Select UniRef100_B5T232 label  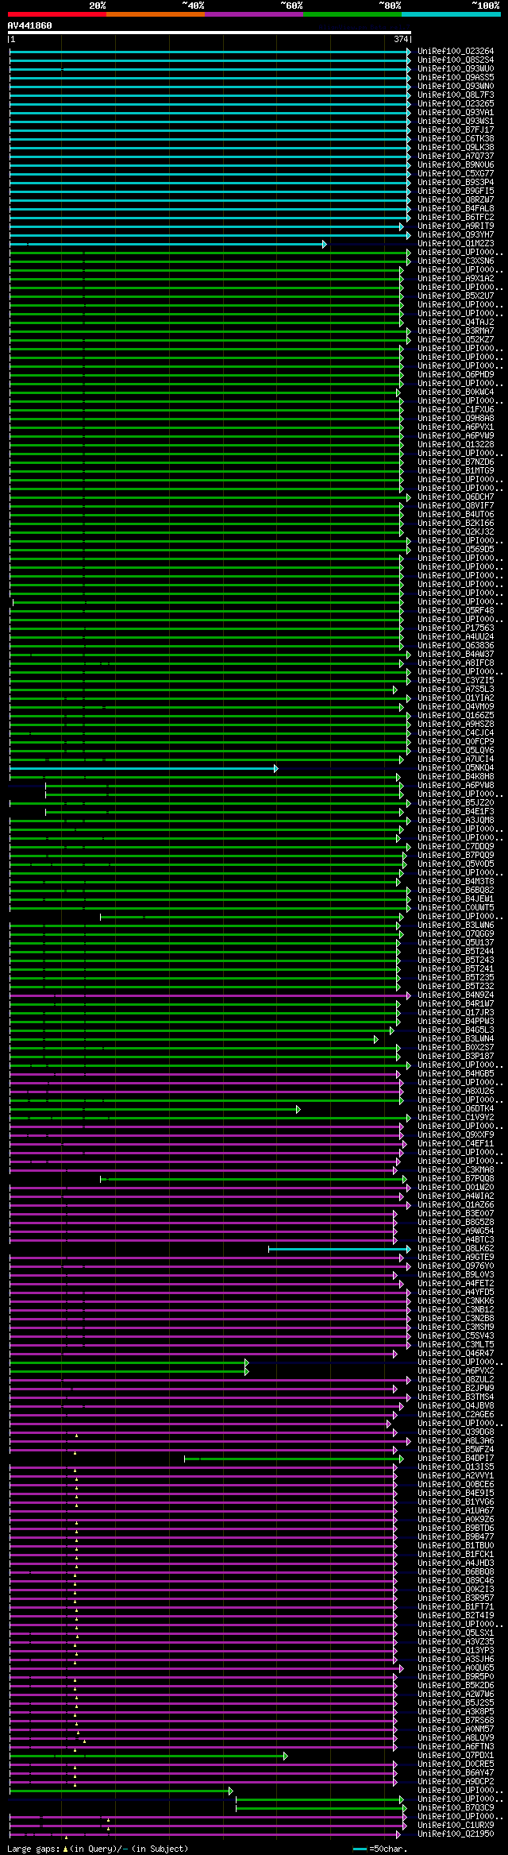[x=456, y=986]
